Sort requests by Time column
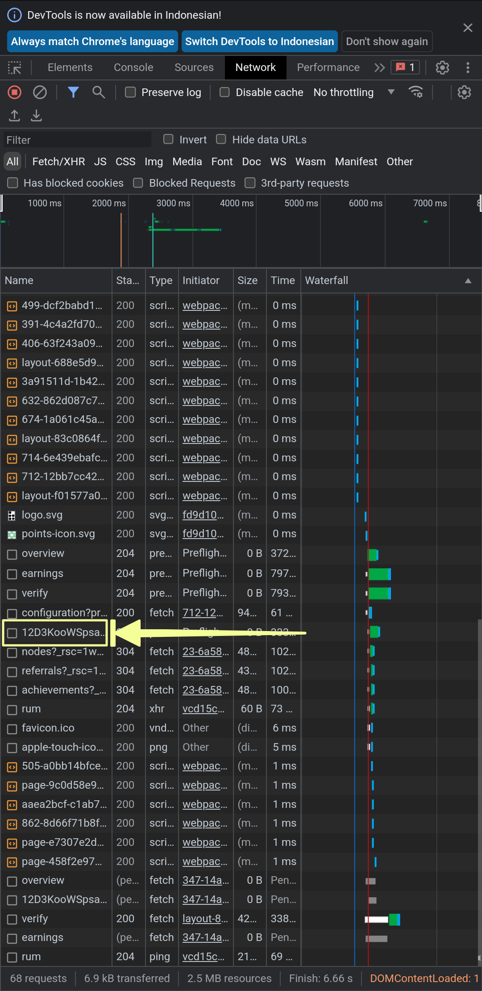Screen dimensions: 482x991 point(283,280)
